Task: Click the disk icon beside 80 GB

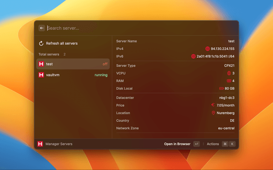Action: coord(221,88)
